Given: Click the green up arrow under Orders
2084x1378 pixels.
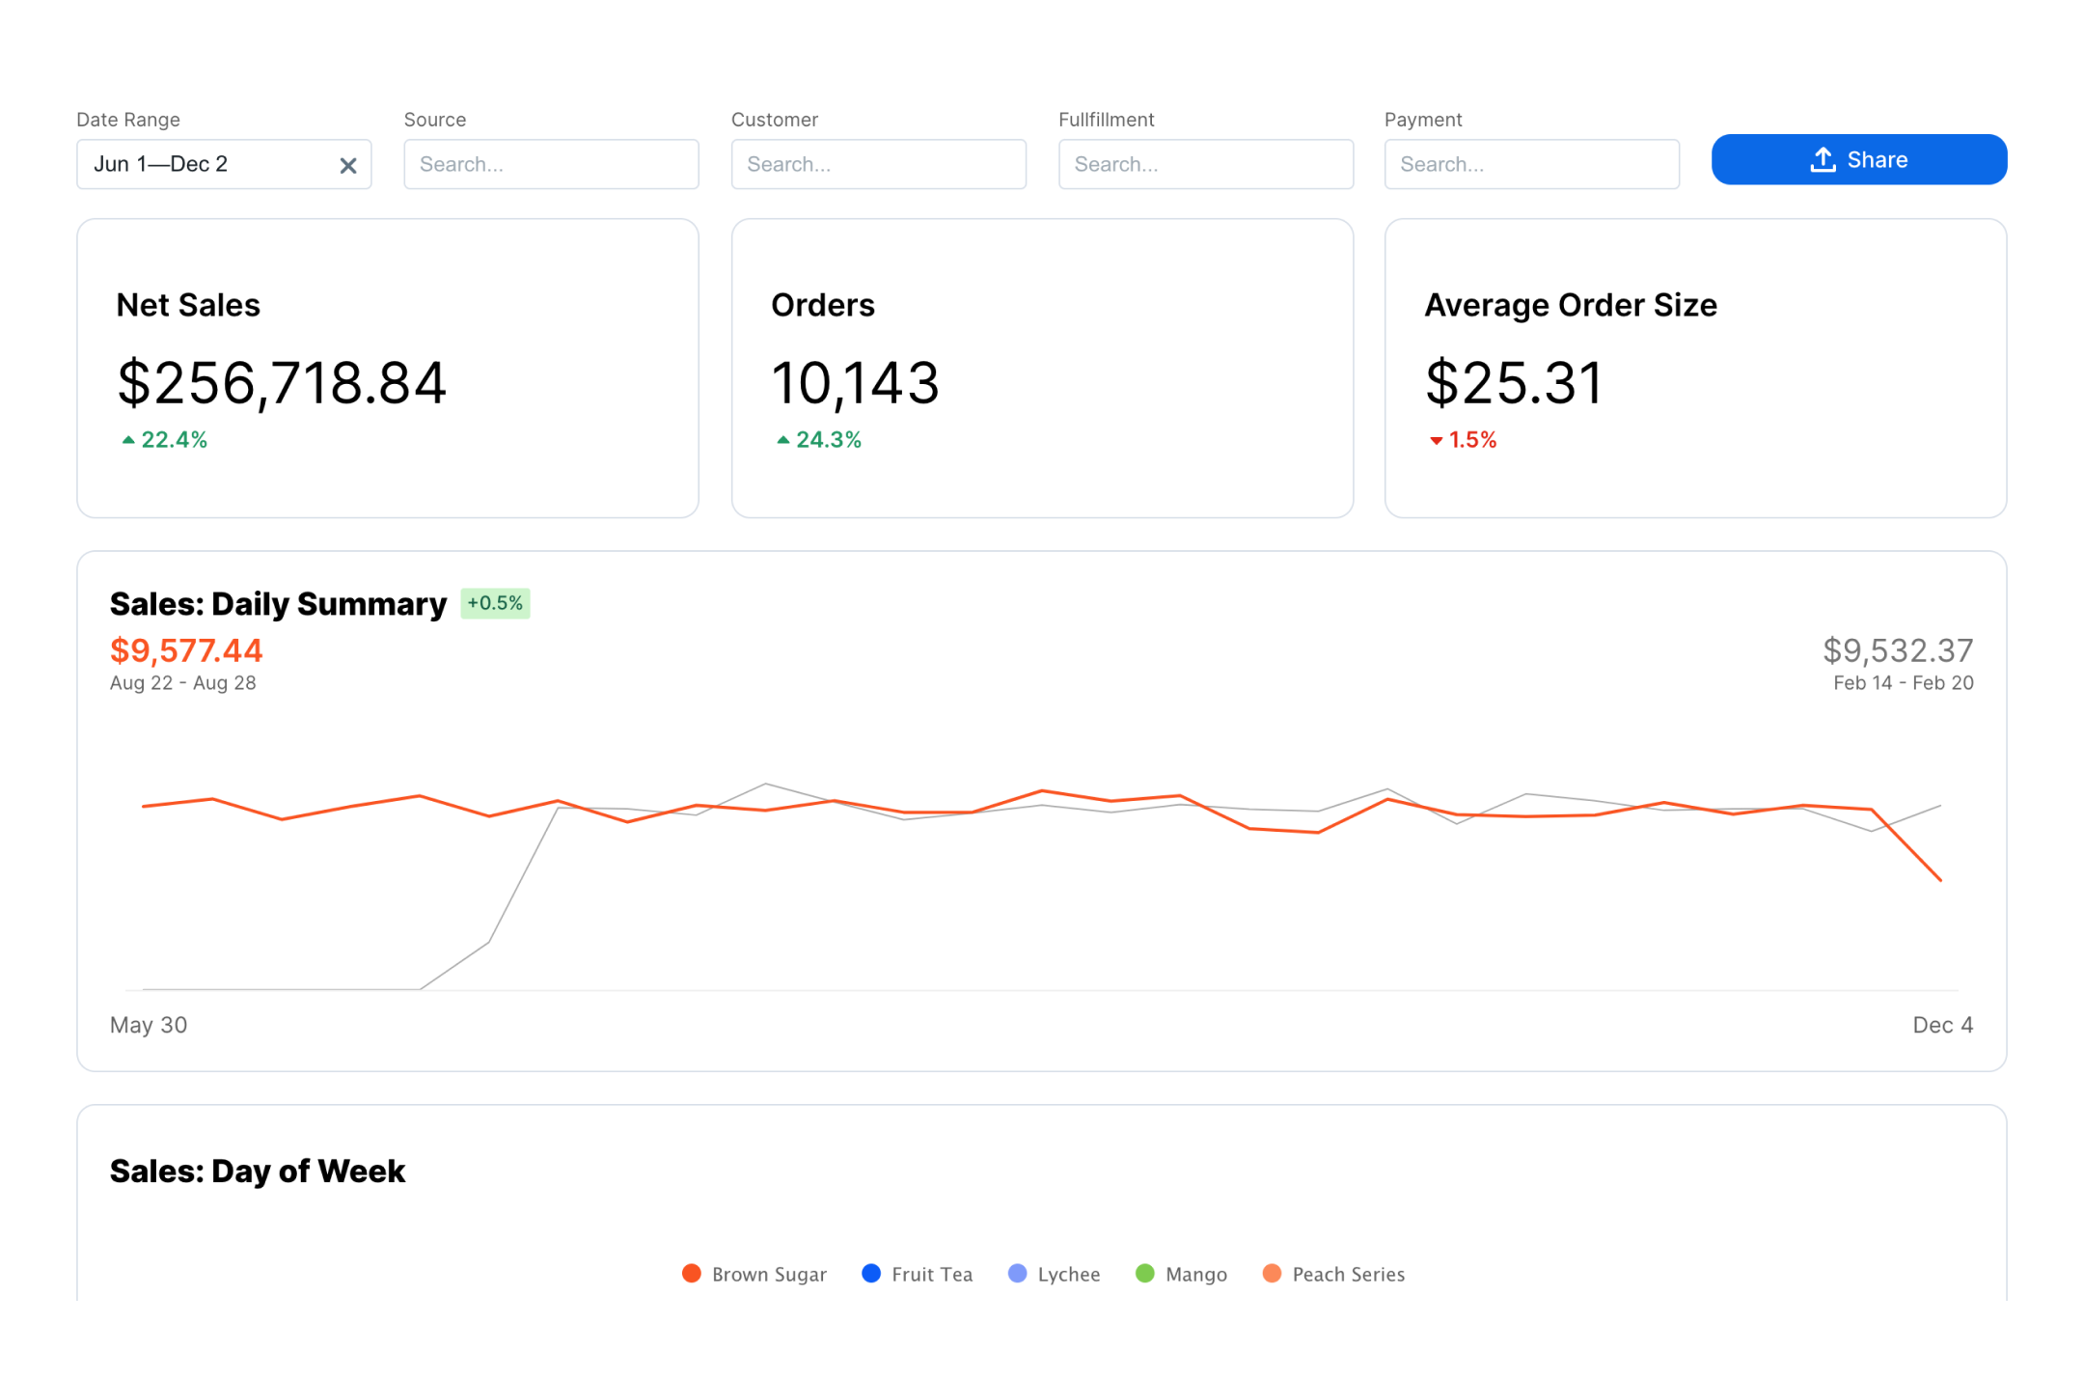Looking at the screenshot, I should [783, 440].
